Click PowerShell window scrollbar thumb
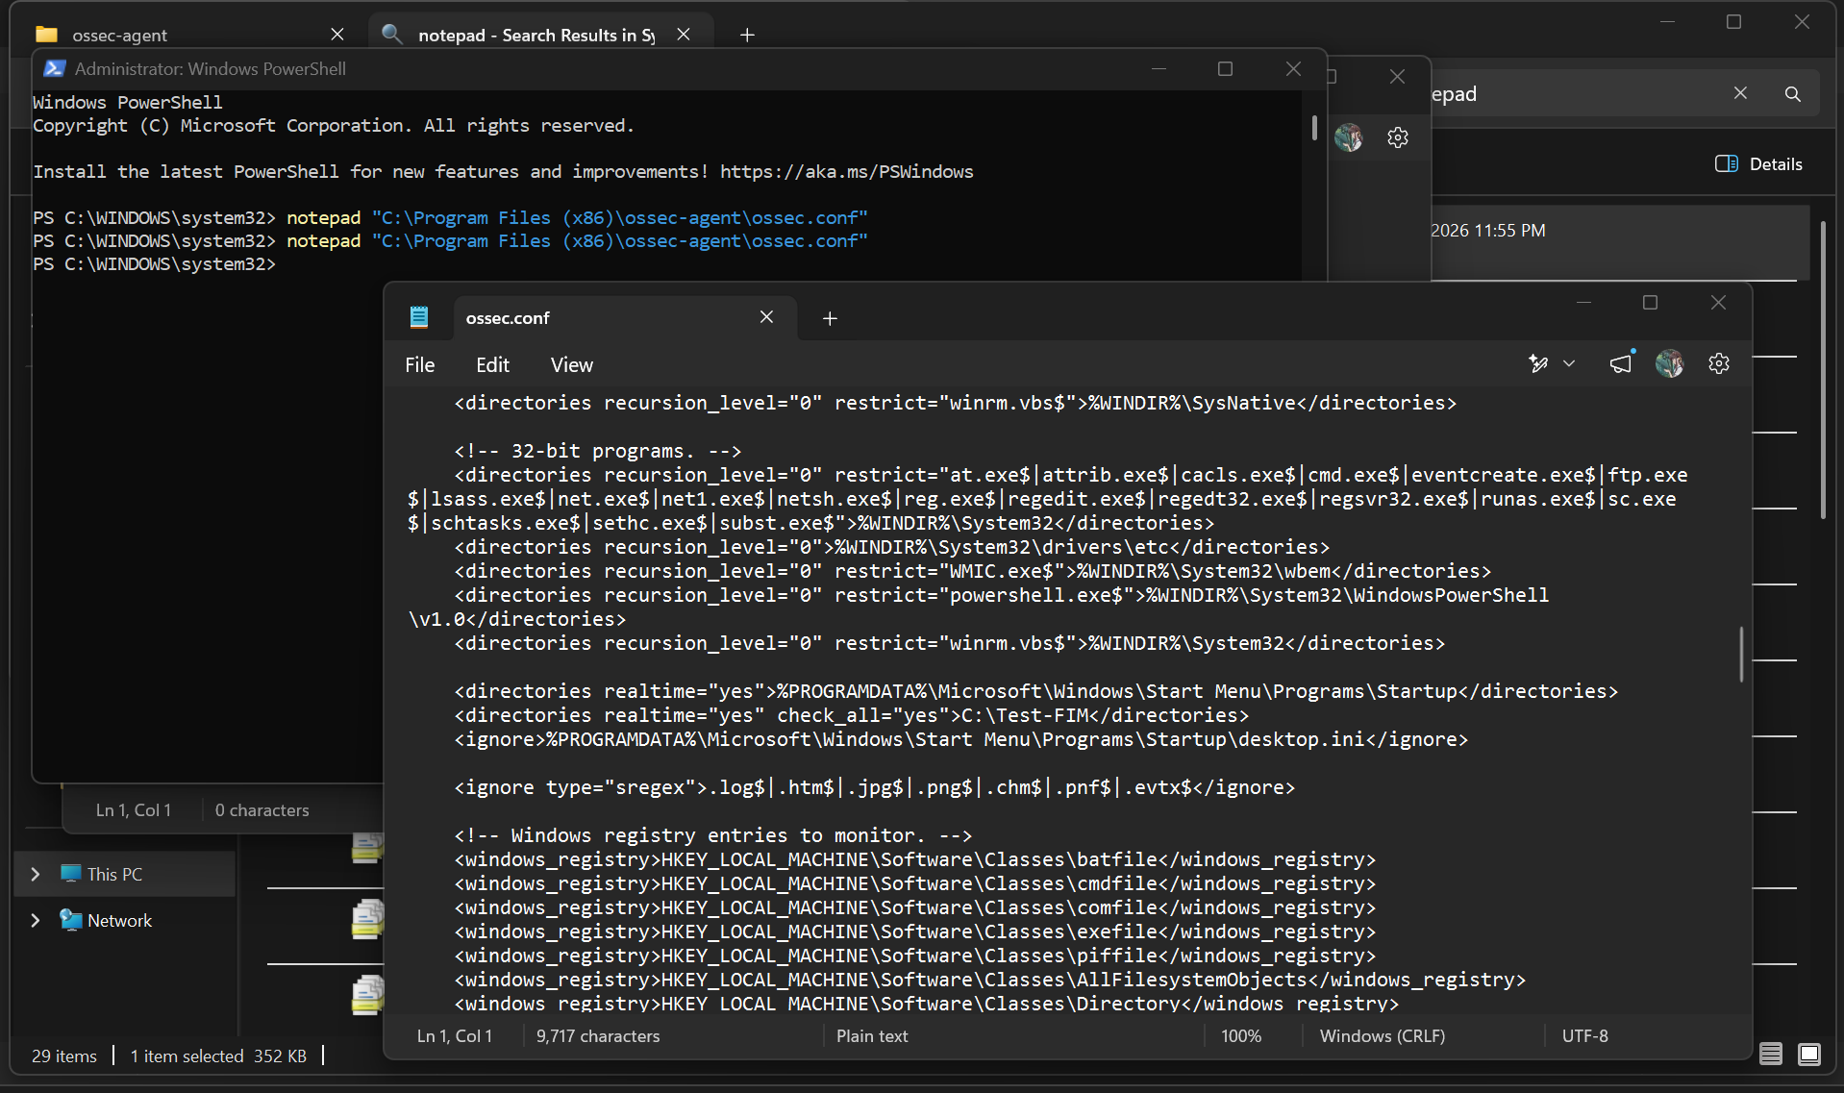This screenshot has width=1844, height=1093. coord(1314,128)
